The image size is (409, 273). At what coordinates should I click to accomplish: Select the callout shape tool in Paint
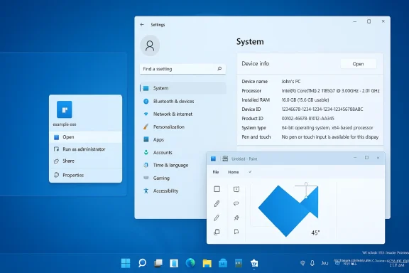coord(236,203)
